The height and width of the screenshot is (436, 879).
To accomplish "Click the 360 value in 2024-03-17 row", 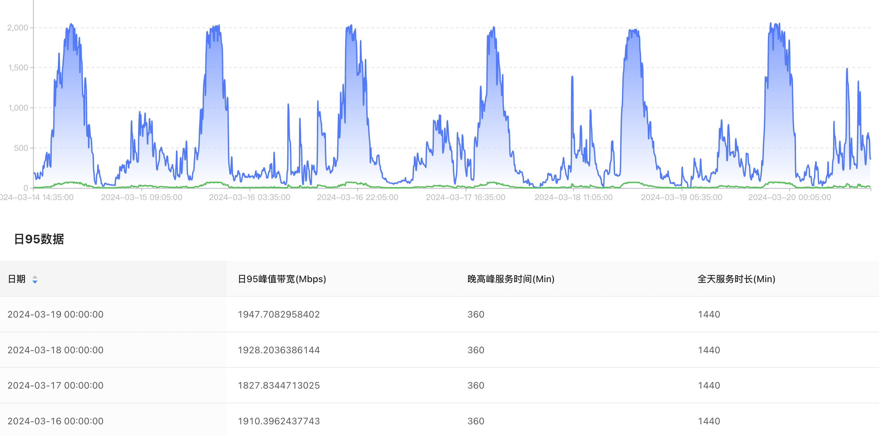I will (x=476, y=386).
